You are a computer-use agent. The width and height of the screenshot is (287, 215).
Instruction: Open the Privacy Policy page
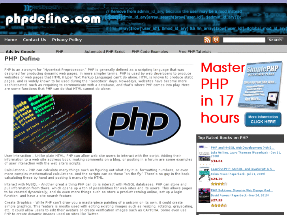[x=67, y=40]
